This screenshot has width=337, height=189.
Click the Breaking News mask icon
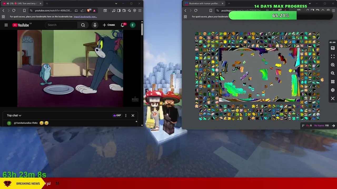click(7, 183)
